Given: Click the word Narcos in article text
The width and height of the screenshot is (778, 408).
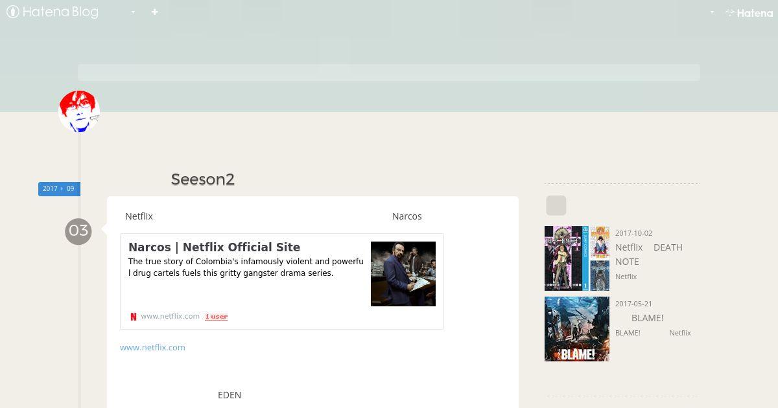Looking at the screenshot, I should (x=407, y=216).
